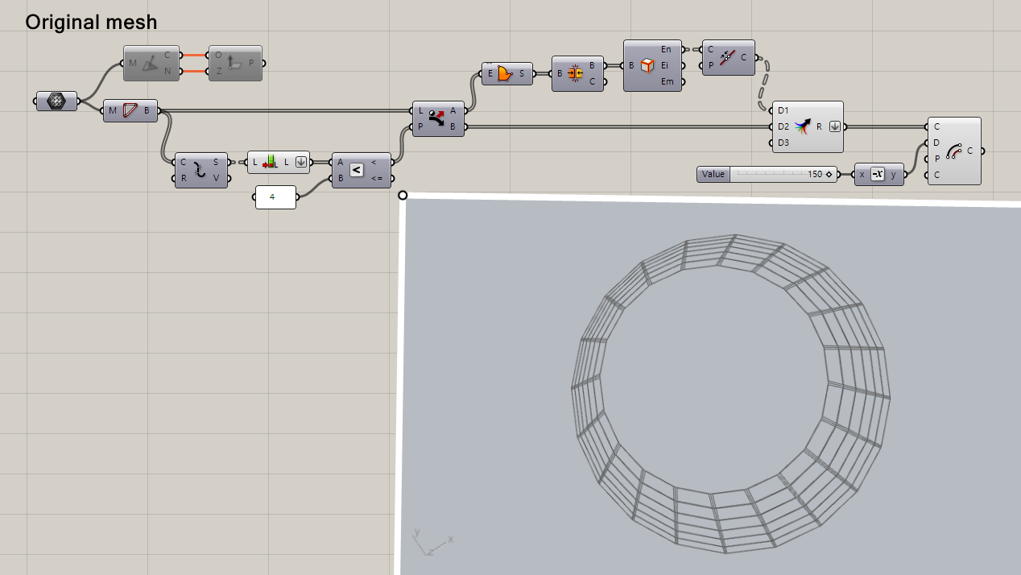The height and width of the screenshot is (575, 1021).
Task: Click the explode component icon between B and C ports
Action: (577, 72)
